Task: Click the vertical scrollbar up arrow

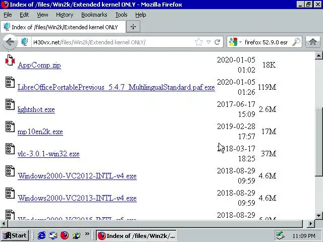Action: point(318,55)
